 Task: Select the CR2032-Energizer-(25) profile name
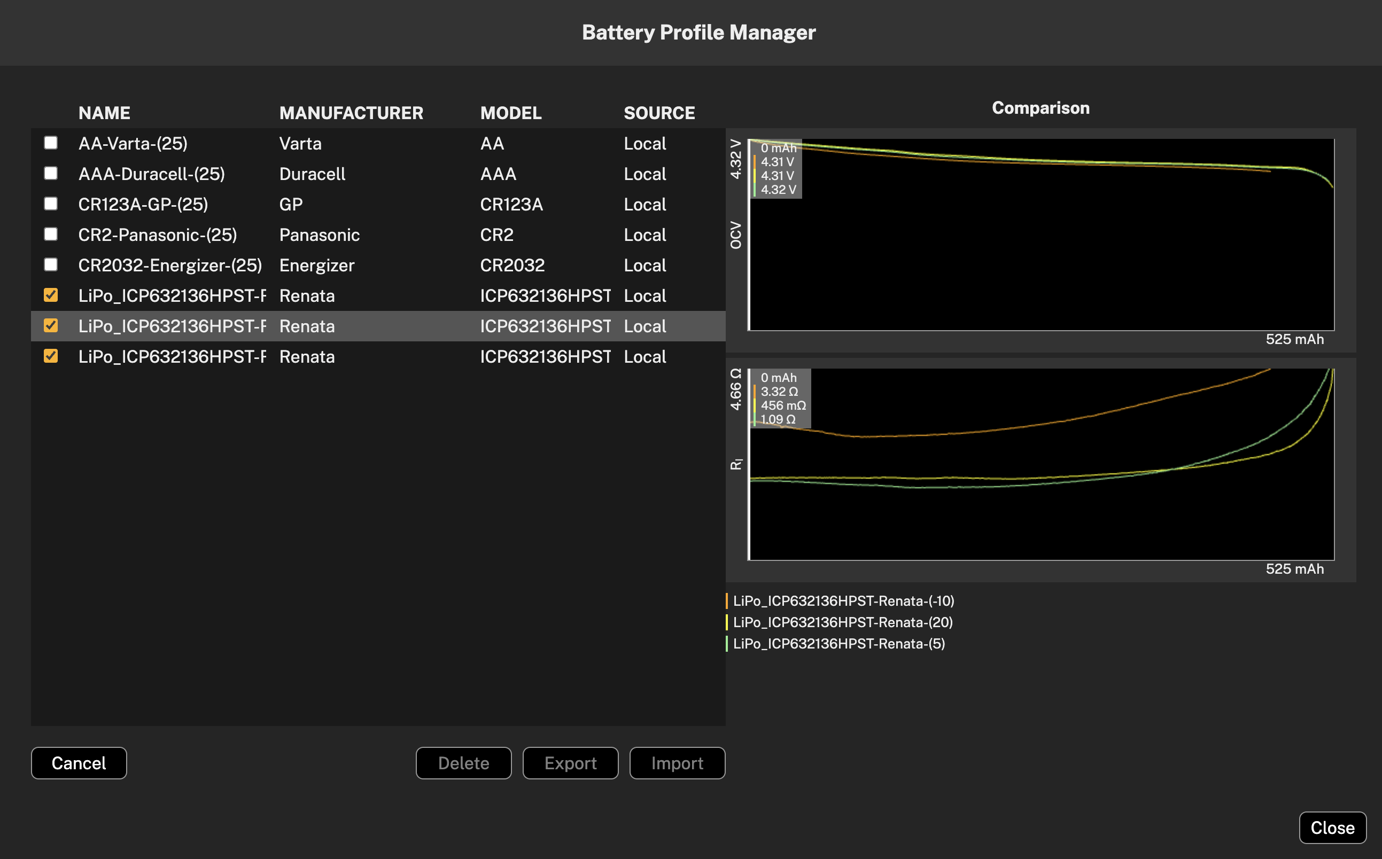point(170,265)
